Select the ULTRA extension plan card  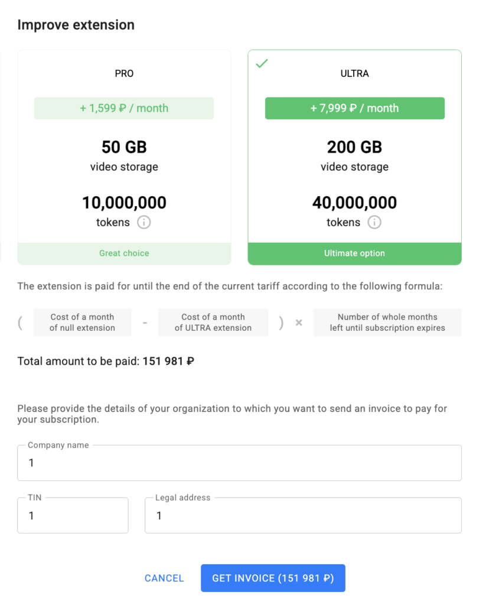(x=354, y=177)
